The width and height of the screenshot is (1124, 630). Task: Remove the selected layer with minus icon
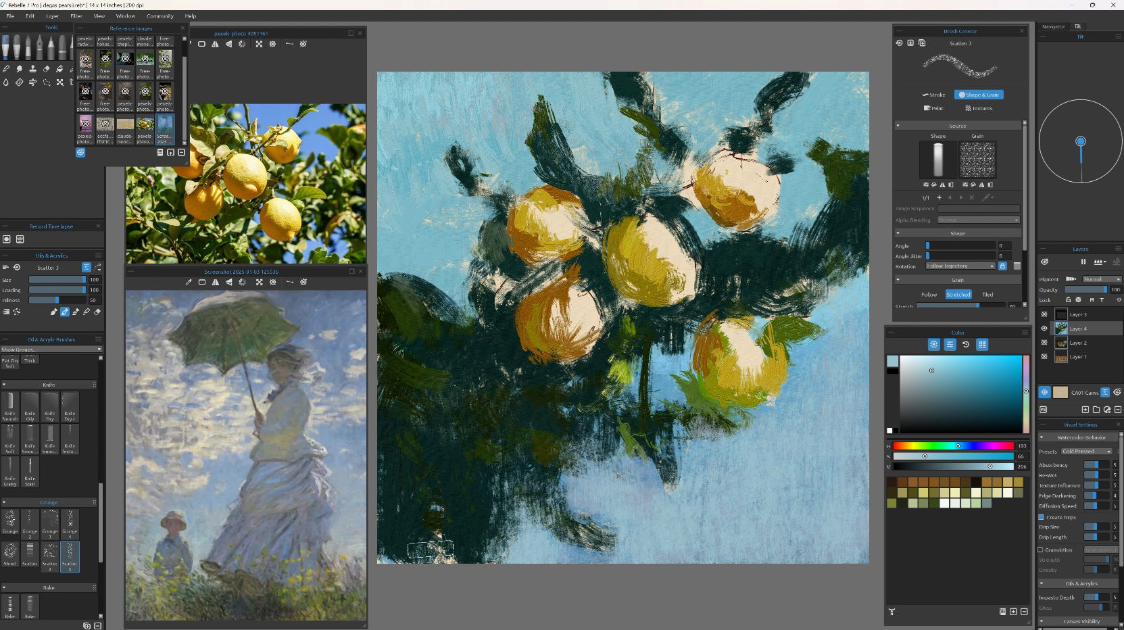(x=1118, y=410)
